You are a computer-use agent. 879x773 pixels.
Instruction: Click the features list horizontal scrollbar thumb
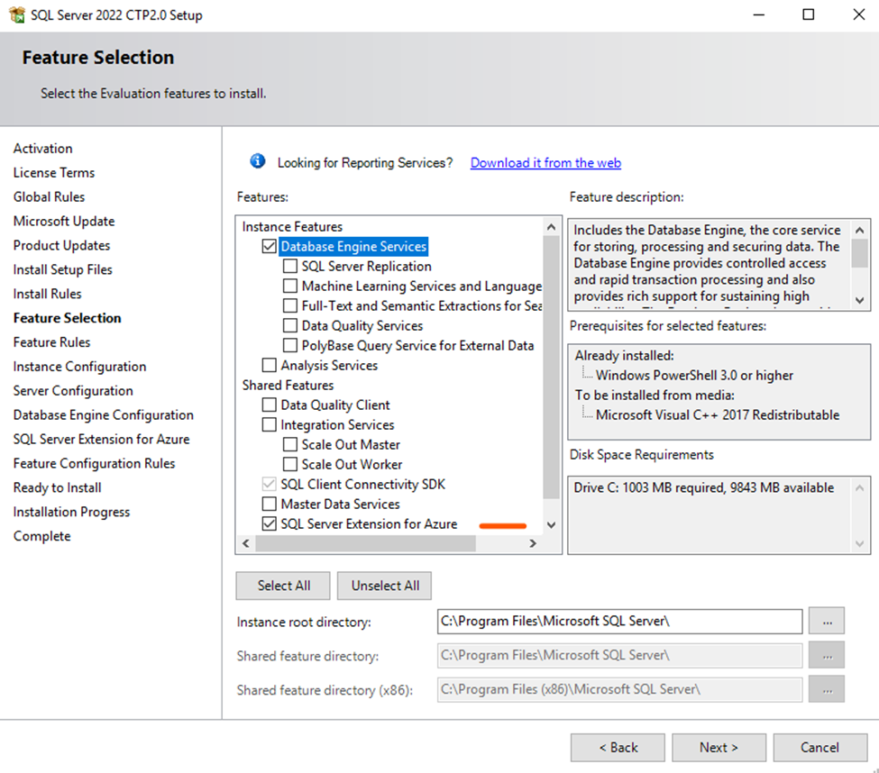pos(365,542)
